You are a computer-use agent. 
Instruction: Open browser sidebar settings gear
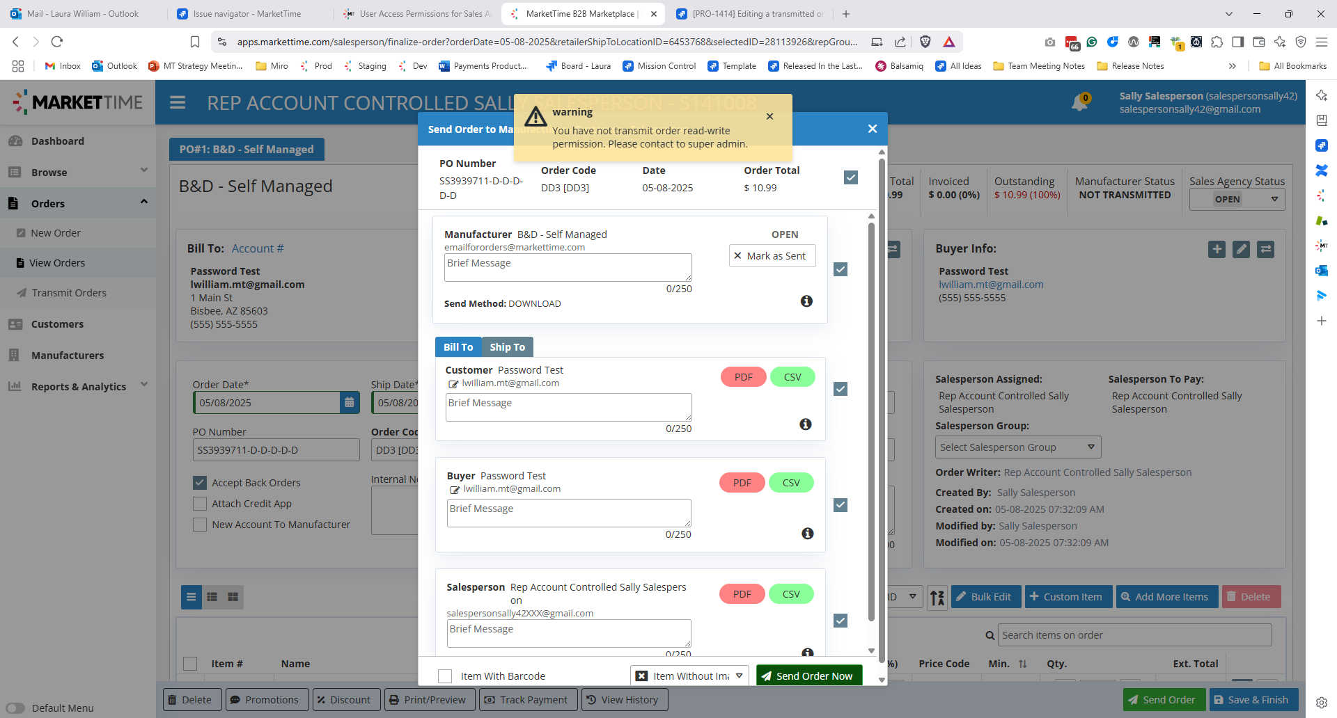coord(1322,702)
